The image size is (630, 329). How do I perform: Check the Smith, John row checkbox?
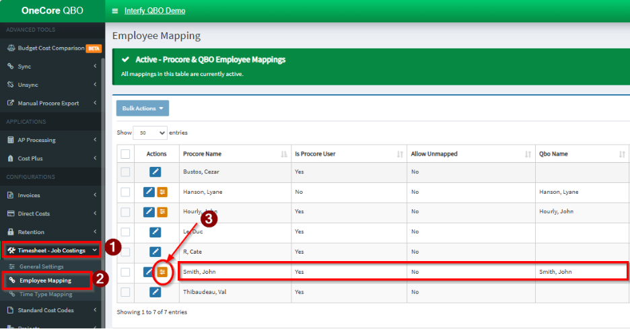click(125, 272)
